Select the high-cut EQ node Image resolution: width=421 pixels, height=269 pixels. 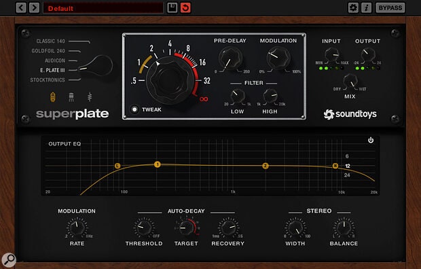[335, 166]
